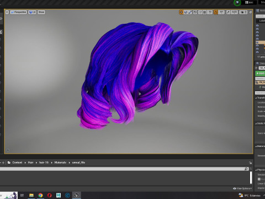Click the green-circled icon at top right
The height and width of the screenshot is (199, 265).
point(237,3)
